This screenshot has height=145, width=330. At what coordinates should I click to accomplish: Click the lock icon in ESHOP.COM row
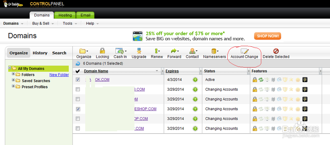tap(255, 109)
